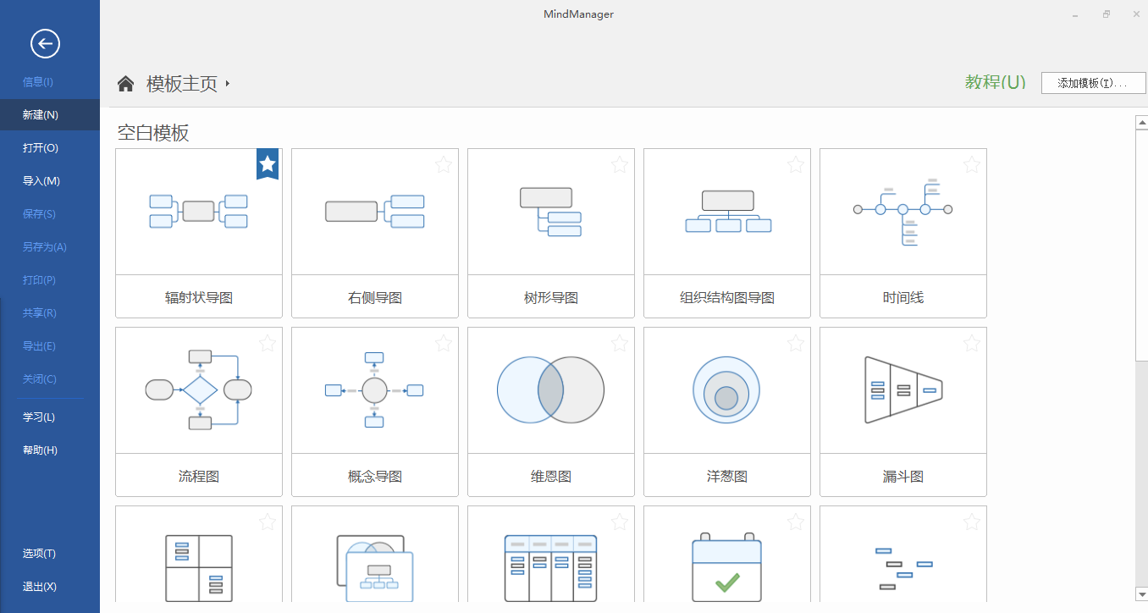Select the funnel diagram icon
Viewport: 1148px width, 613px height.
pos(903,389)
